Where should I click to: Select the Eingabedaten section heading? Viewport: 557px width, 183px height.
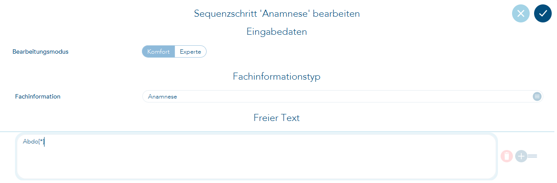tap(277, 32)
